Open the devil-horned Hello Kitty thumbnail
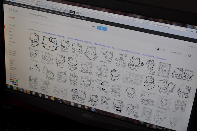This screenshot has height=131, width=197. point(136,63)
